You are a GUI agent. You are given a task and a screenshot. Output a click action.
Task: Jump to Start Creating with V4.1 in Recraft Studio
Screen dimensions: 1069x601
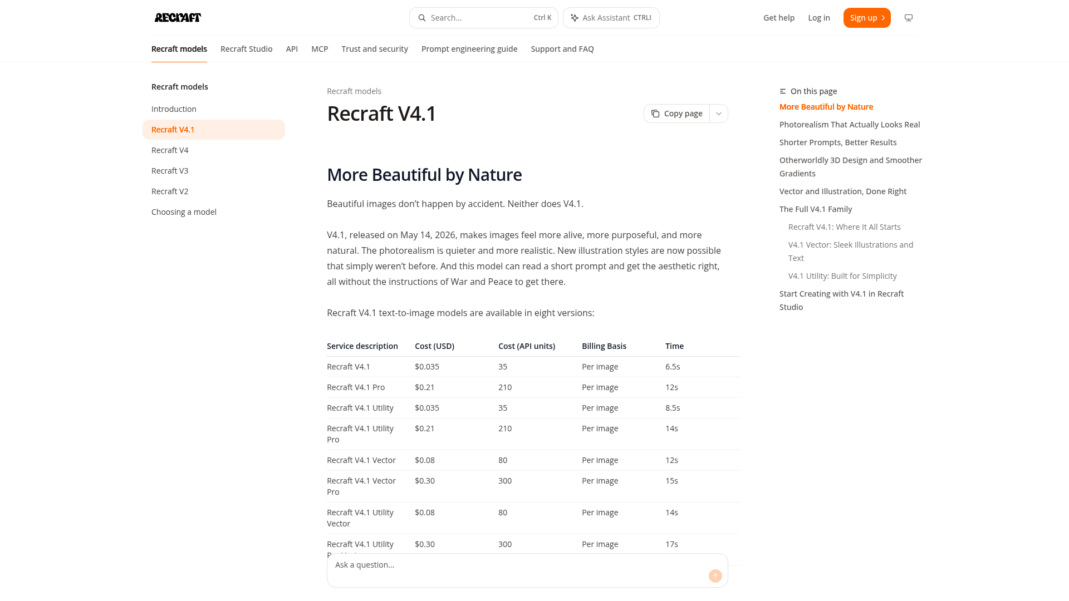pos(842,300)
